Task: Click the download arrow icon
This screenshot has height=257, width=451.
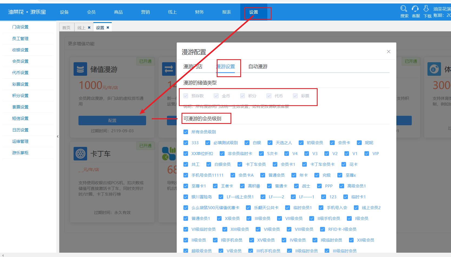Action: [x=426, y=9]
